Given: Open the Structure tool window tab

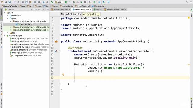Looking at the screenshot, I should (2, 28).
